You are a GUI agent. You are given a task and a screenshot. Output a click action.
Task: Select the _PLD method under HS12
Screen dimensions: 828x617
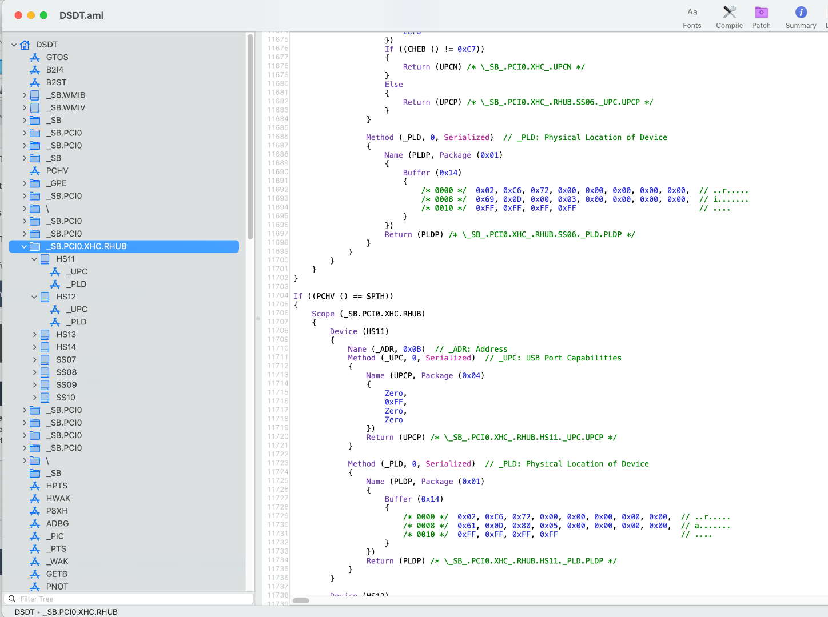(x=78, y=322)
